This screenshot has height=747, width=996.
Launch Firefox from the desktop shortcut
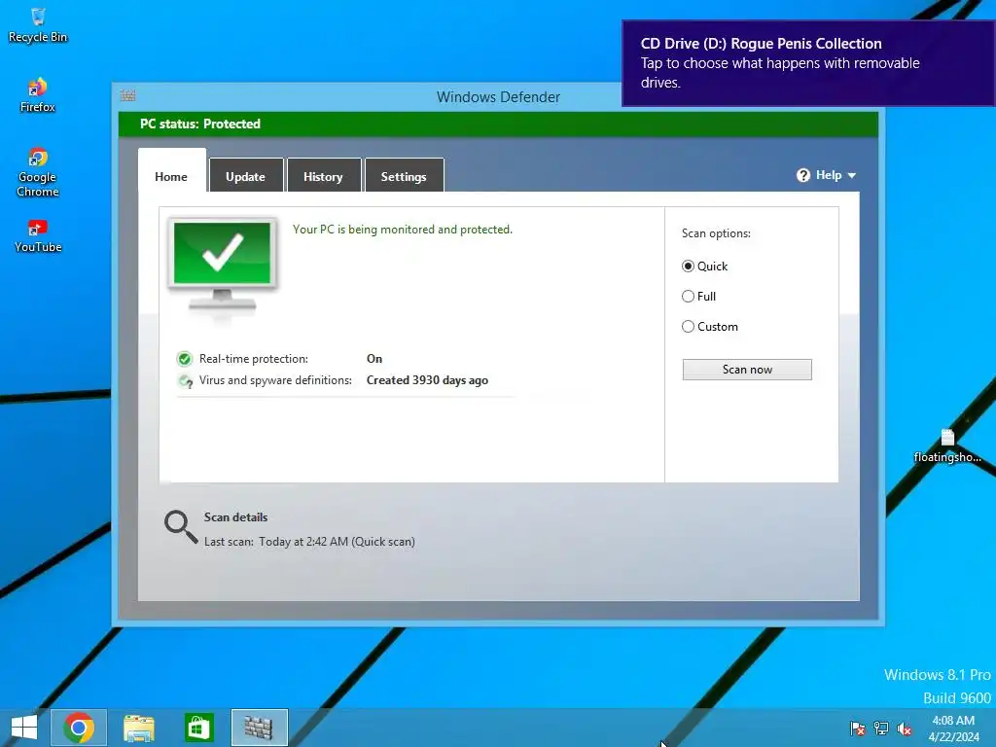pyautogui.click(x=38, y=95)
